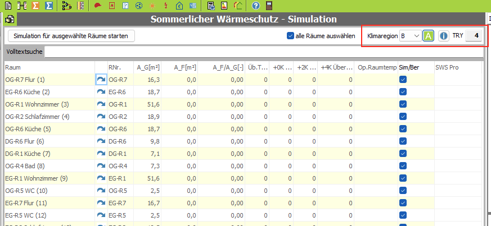Click the Op.Raumtemp column header

pos(376,67)
